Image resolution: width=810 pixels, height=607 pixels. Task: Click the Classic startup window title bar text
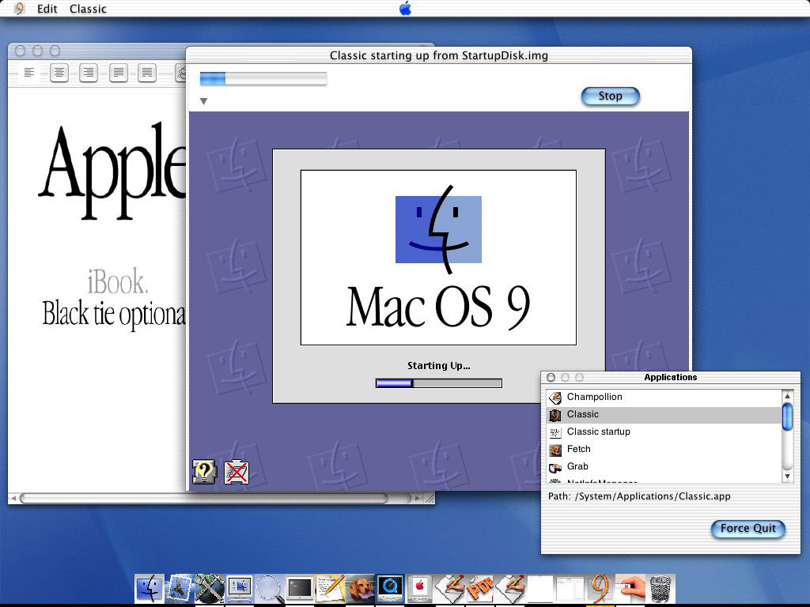(x=438, y=55)
